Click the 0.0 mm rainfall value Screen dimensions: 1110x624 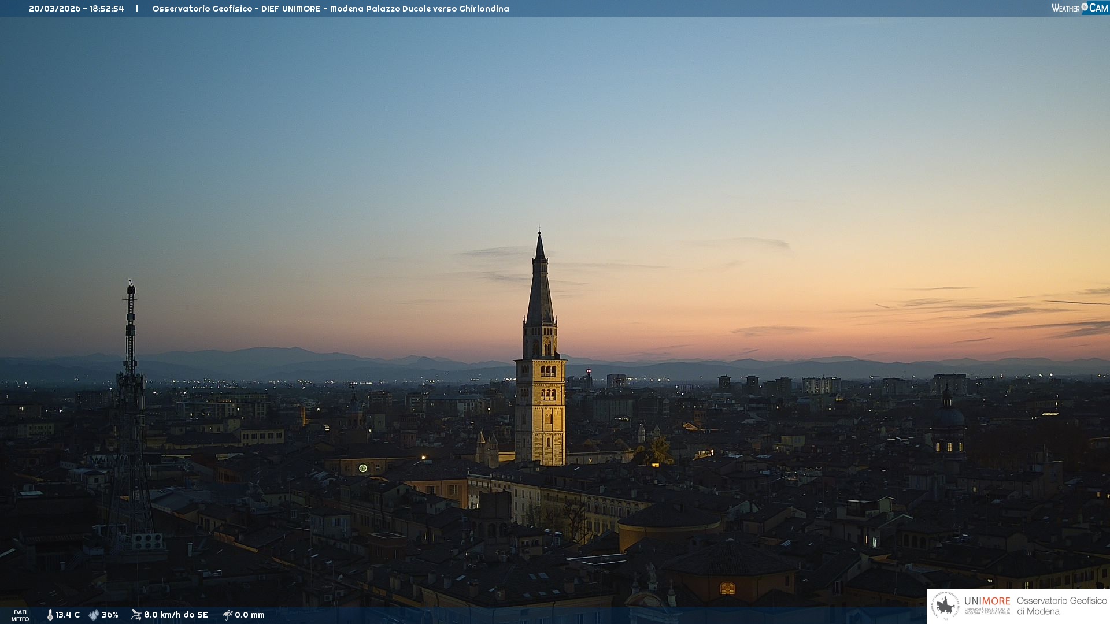pos(250,615)
